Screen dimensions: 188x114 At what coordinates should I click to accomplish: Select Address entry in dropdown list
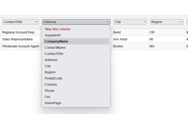click(51, 60)
